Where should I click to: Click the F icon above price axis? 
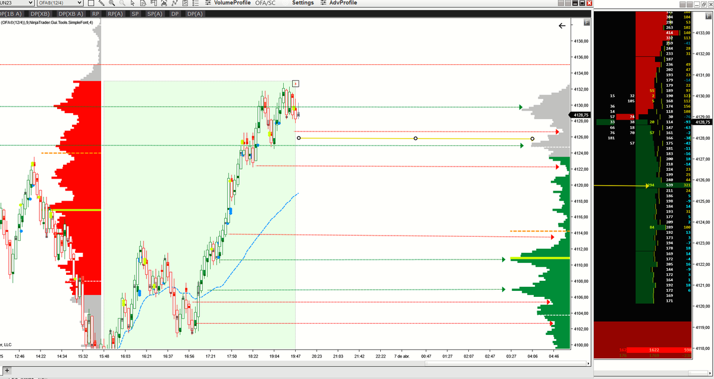(587, 23)
